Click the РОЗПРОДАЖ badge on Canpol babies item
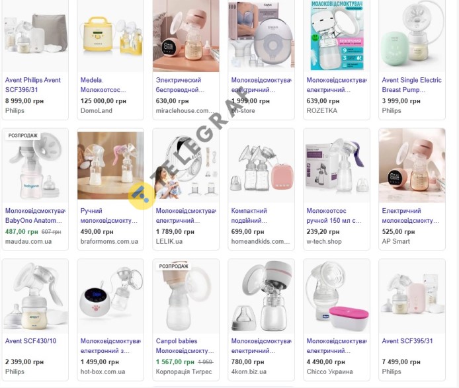 [173, 266]
